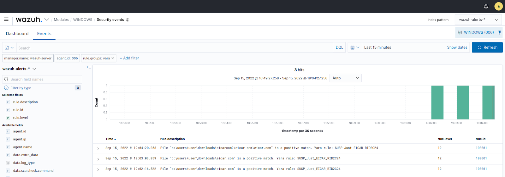505x177 pixels.
Task: Click Show dates link
Action: [x=457, y=47]
